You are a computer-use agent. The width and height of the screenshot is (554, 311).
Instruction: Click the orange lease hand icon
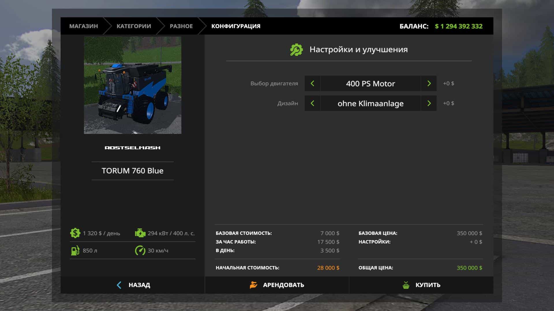(253, 285)
